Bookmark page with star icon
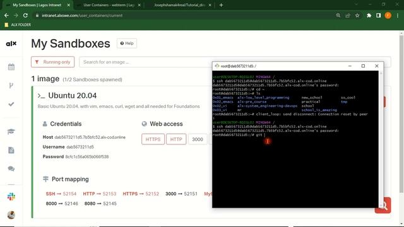 coord(357,15)
